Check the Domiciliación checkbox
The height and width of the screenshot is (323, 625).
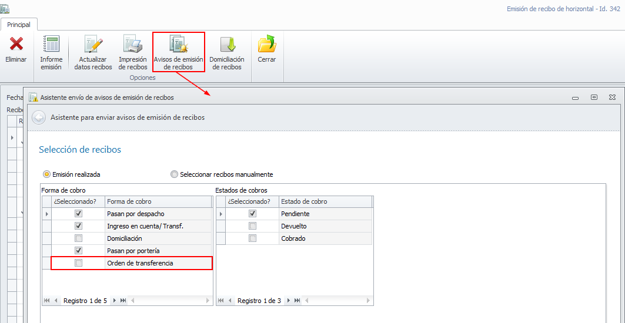pyautogui.click(x=79, y=238)
